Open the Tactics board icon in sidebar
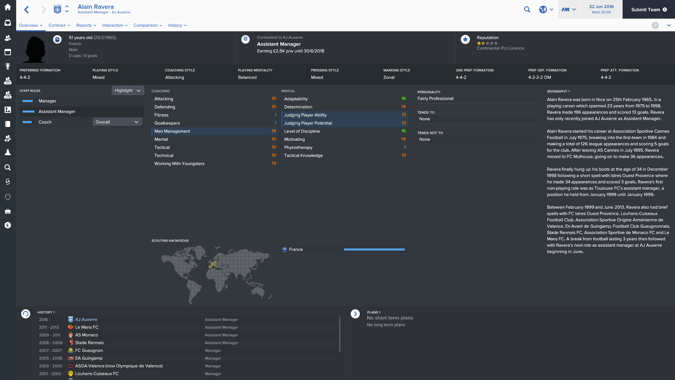675x380 pixels. [x=8, y=110]
